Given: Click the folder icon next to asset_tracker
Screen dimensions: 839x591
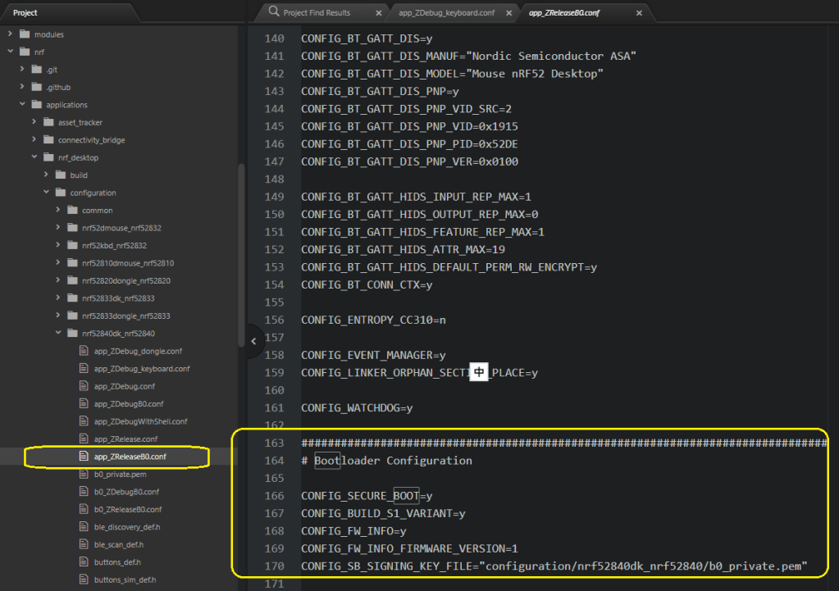Looking at the screenshot, I should click(48, 122).
